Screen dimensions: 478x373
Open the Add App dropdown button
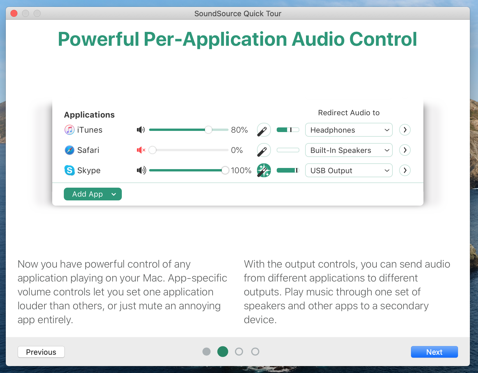93,194
